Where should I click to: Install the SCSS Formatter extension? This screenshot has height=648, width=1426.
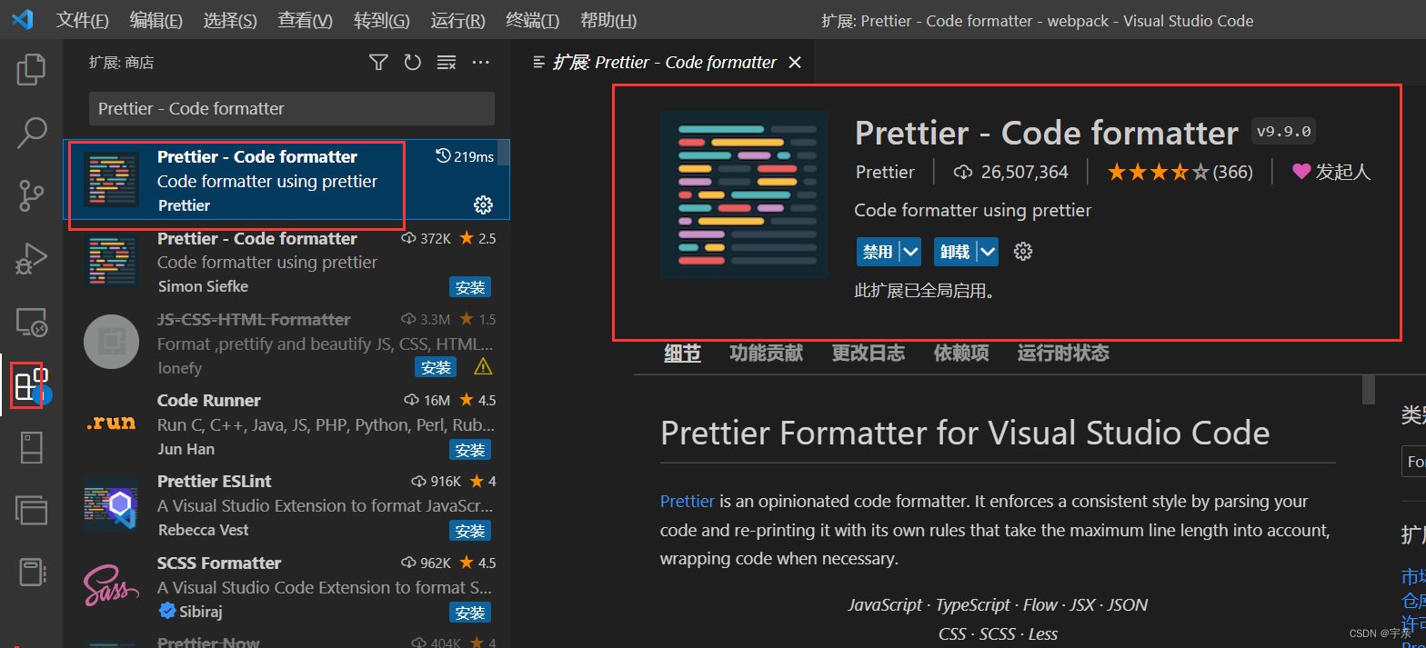[x=470, y=613]
